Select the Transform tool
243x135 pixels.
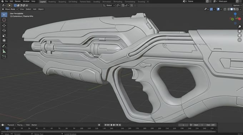(4, 40)
